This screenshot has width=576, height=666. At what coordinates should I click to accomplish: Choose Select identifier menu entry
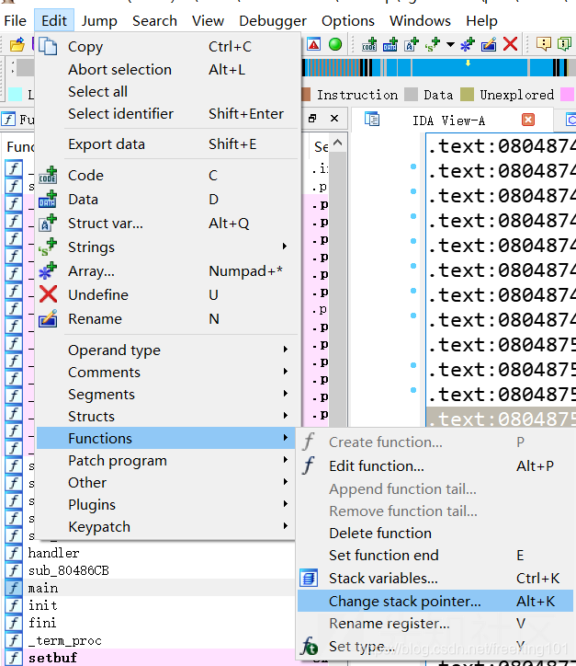click(167, 113)
